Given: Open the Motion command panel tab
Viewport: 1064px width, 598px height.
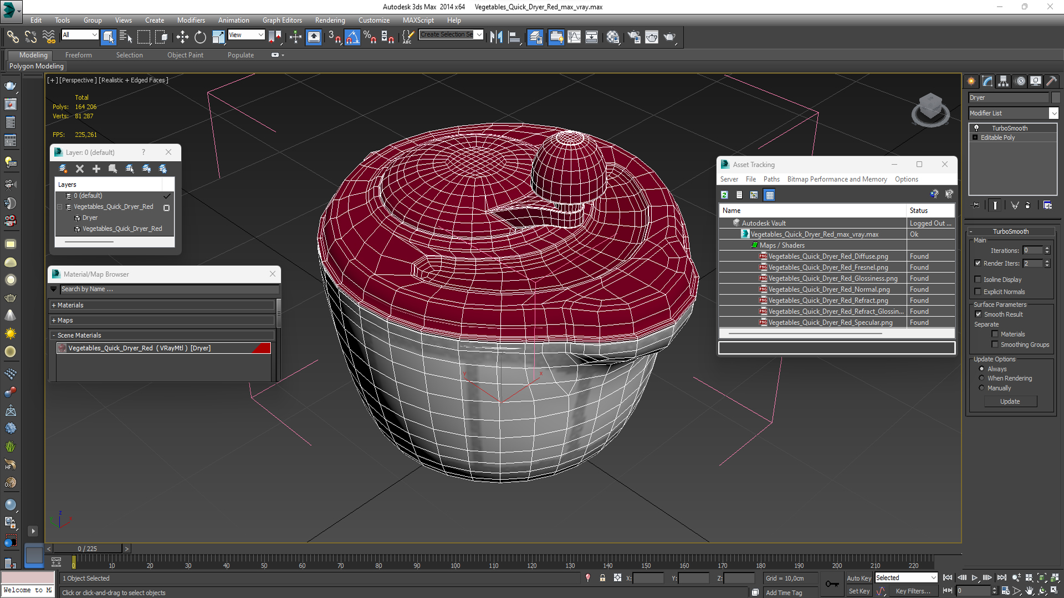Looking at the screenshot, I should point(1020,81).
